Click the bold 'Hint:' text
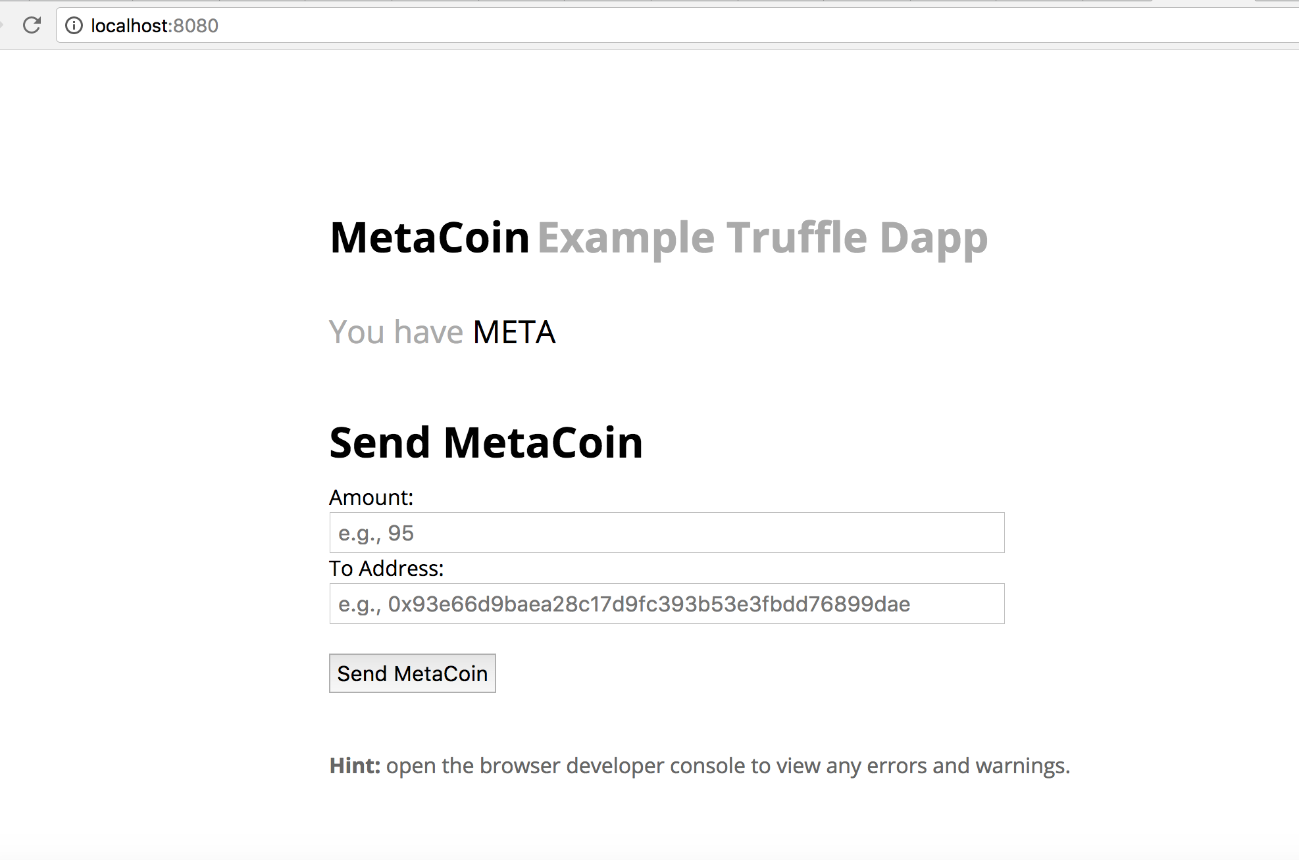Viewport: 1299px width, 860px height. 355,766
